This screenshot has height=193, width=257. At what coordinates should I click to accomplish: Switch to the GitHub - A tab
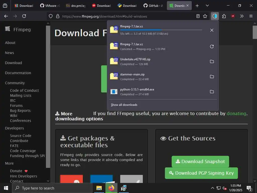153,6
